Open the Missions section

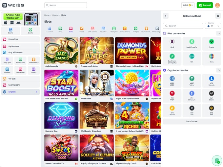[7, 70]
